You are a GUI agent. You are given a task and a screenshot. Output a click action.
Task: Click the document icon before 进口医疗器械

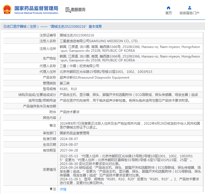click(5, 27)
